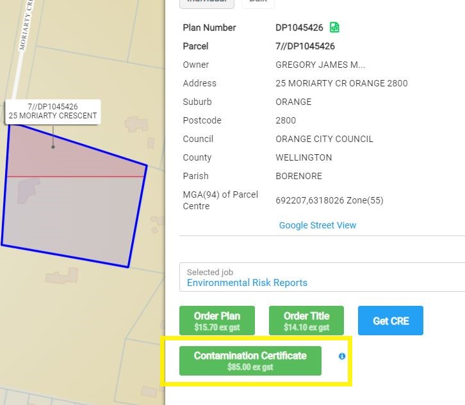Click the plan number DP1045426

click(299, 28)
